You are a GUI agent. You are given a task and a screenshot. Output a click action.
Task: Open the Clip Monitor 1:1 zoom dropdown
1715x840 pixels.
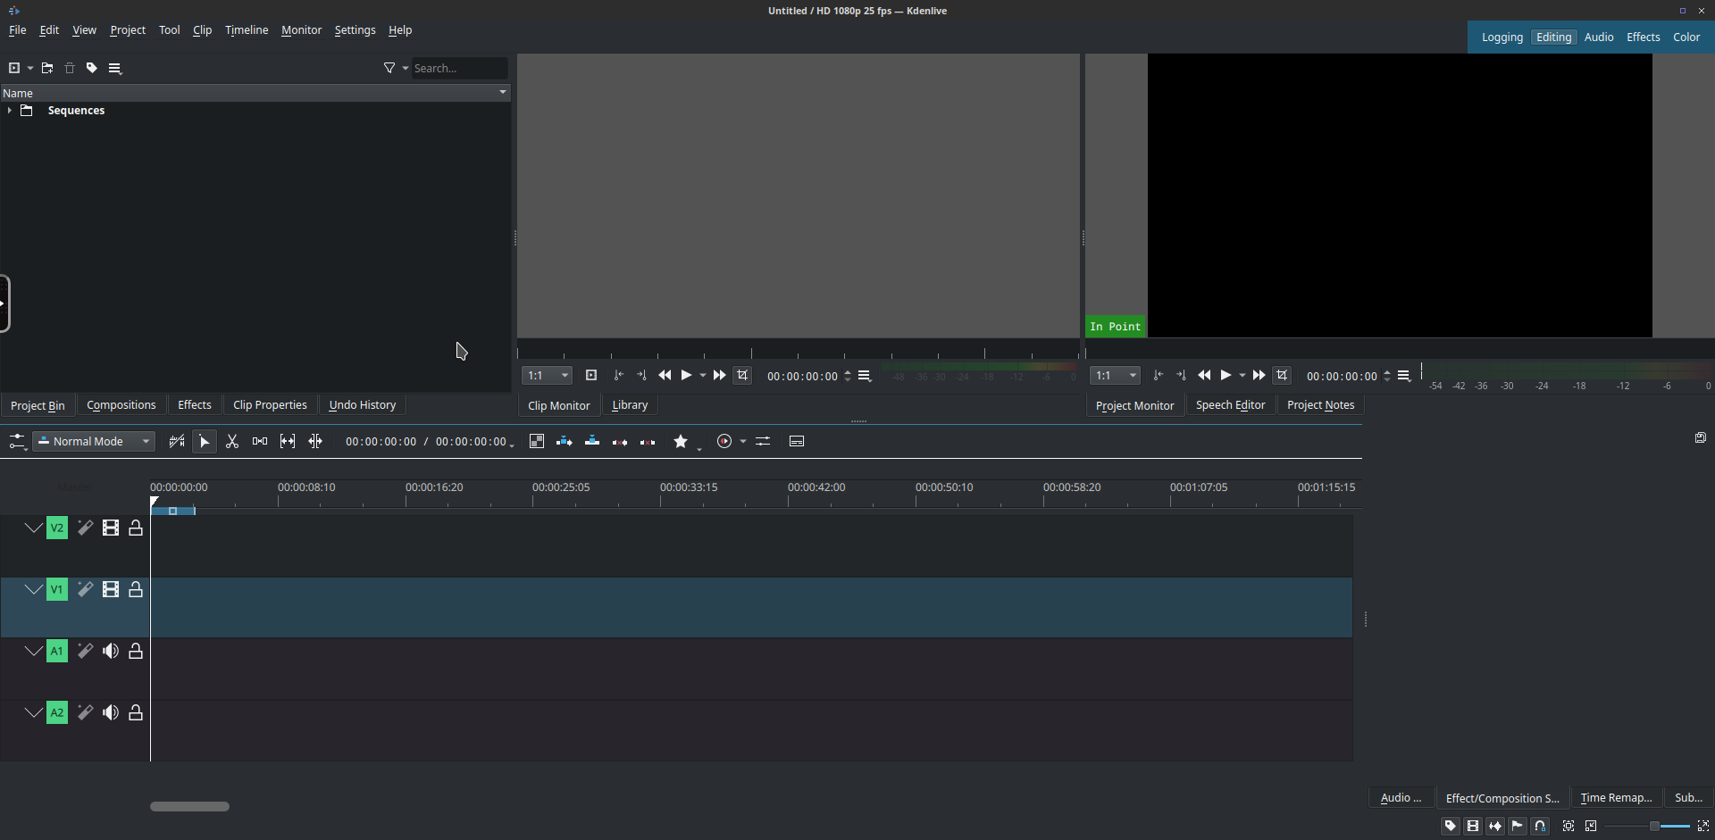point(547,376)
